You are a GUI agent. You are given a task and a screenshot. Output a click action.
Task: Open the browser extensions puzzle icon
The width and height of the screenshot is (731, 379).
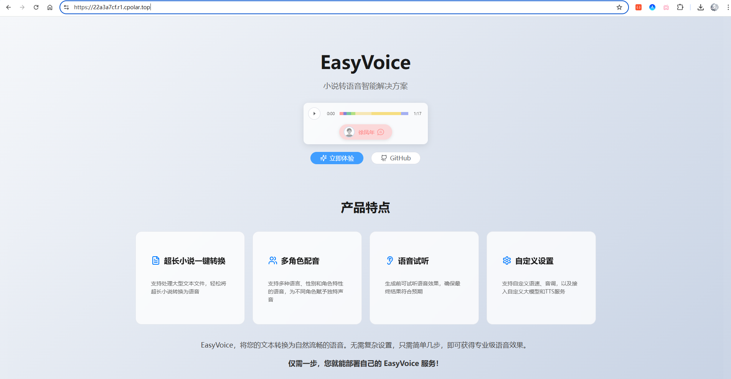click(680, 7)
